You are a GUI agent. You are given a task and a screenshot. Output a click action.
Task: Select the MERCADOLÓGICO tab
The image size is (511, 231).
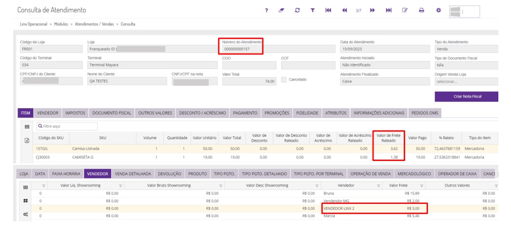[414, 174]
